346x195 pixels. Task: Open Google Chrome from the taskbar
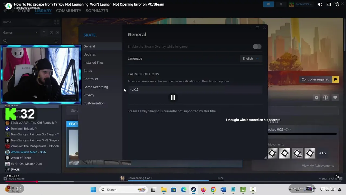[x=213, y=190]
